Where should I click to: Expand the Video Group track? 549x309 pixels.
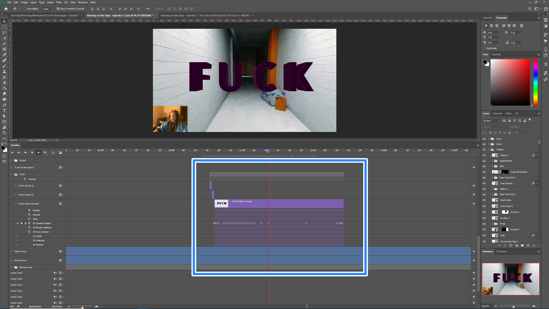tap(11, 252)
